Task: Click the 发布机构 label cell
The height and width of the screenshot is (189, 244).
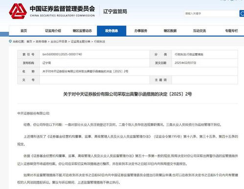Action: point(28,63)
